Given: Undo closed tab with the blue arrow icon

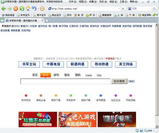Looking at the screenshot, I should [34, 9].
